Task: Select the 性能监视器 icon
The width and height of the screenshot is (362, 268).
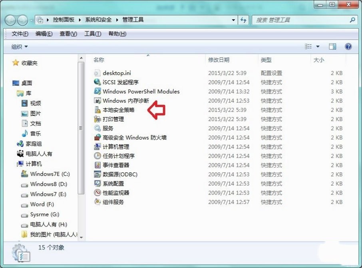Action: 97,193
